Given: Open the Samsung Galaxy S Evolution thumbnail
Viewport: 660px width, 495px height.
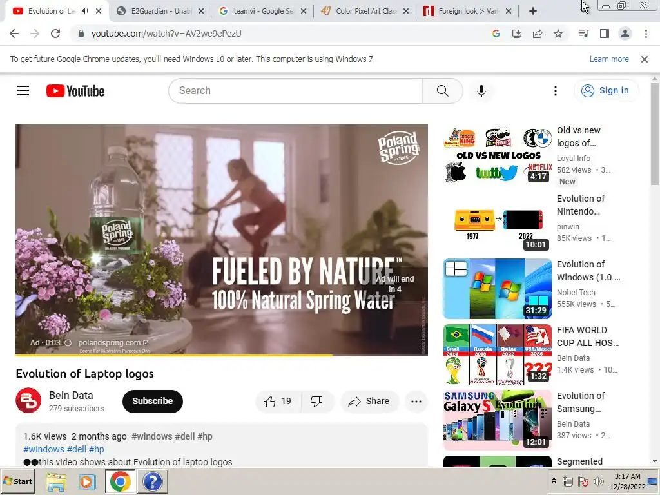Looking at the screenshot, I should click(x=498, y=420).
